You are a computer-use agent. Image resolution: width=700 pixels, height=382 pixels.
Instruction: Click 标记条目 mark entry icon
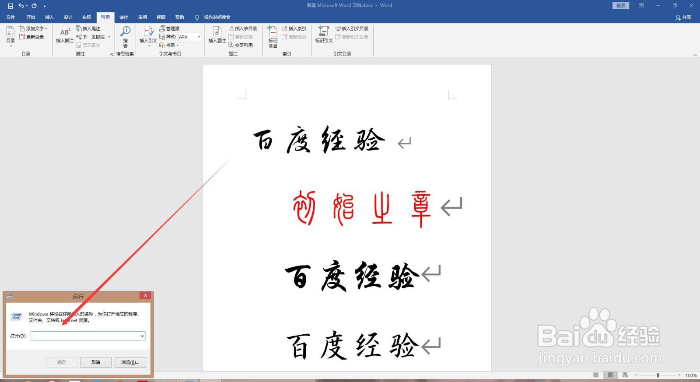click(x=273, y=37)
